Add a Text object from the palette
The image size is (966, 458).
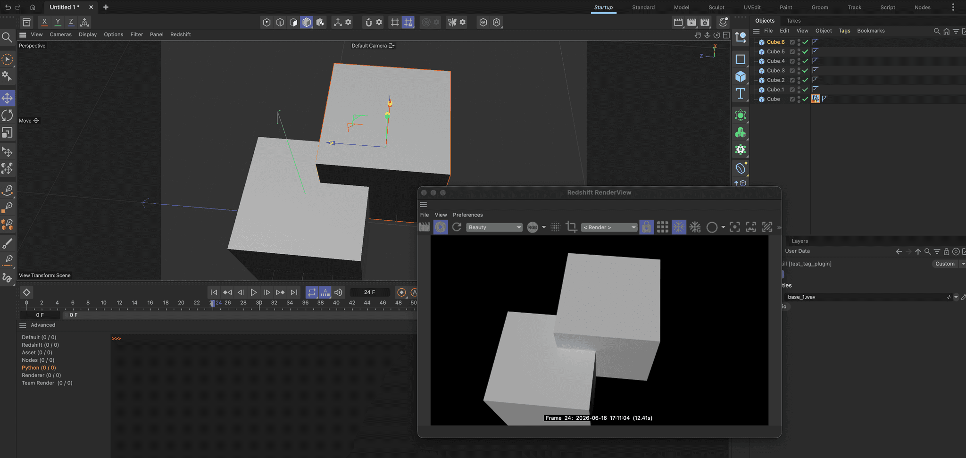coord(741,93)
